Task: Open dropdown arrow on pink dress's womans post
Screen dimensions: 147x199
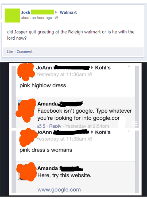Action: tap(129, 131)
